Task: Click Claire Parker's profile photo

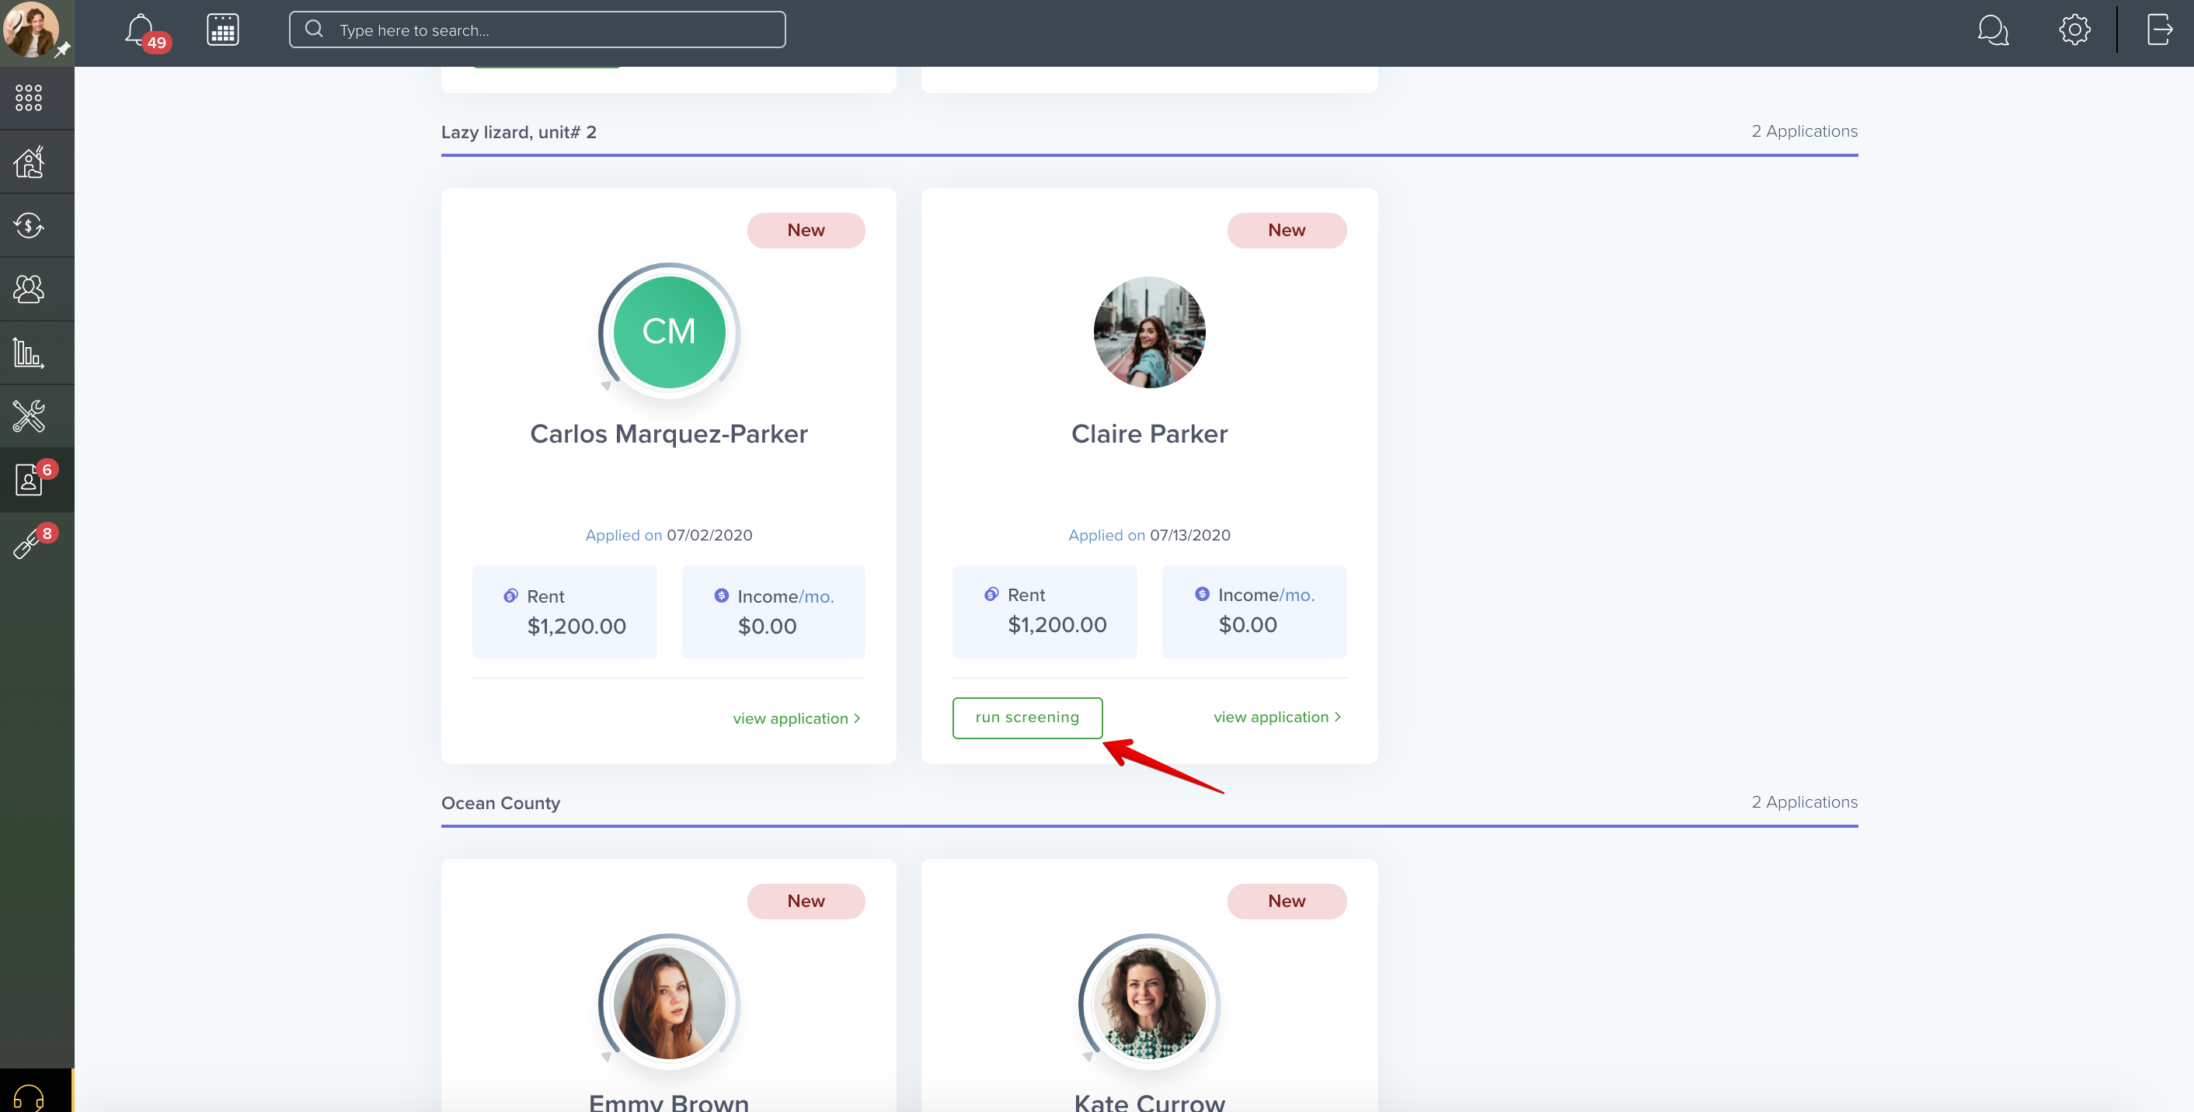Action: click(x=1149, y=332)
